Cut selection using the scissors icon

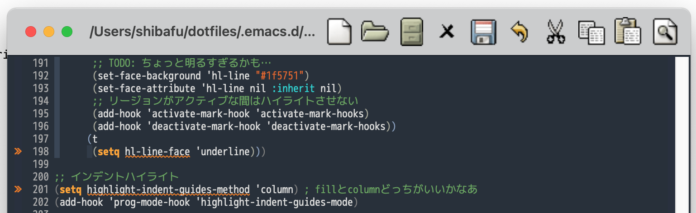pyautogui.click(x=556, y=32)
